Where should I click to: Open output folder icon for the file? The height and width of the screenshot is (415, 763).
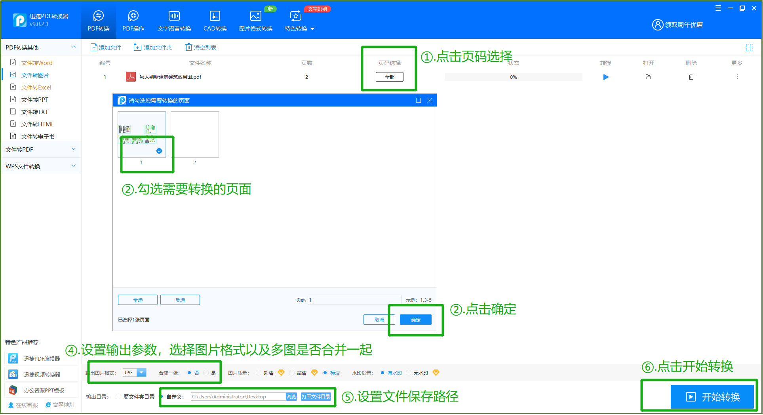pyautogui.click(x=648, y=77)
